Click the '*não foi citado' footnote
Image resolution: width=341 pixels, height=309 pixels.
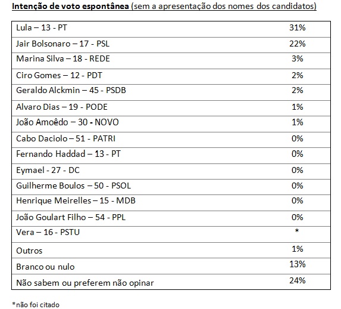pyautogui.click(x=36, y=305)
